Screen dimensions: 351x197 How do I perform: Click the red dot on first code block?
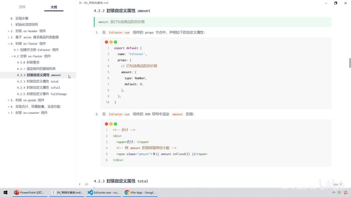click(x=106, y=42)
